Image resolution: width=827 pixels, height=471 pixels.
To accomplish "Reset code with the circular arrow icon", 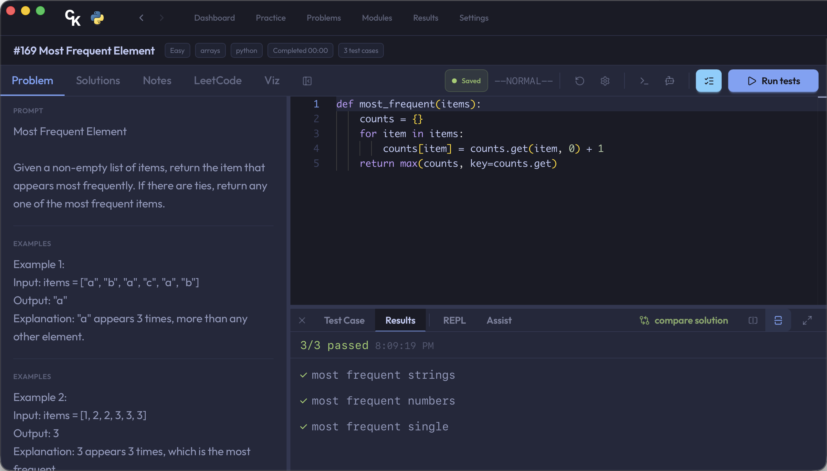I will point(580,81).
